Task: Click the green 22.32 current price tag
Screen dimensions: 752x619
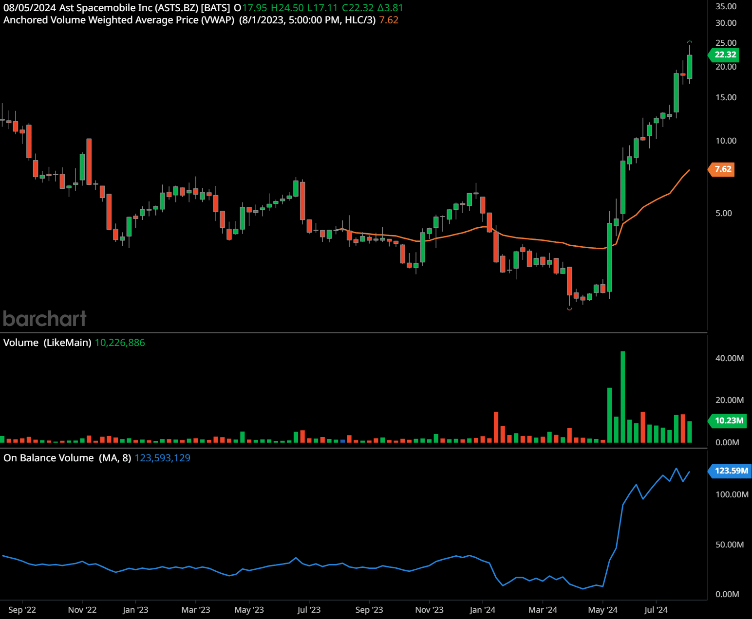Action: [724, 55]
